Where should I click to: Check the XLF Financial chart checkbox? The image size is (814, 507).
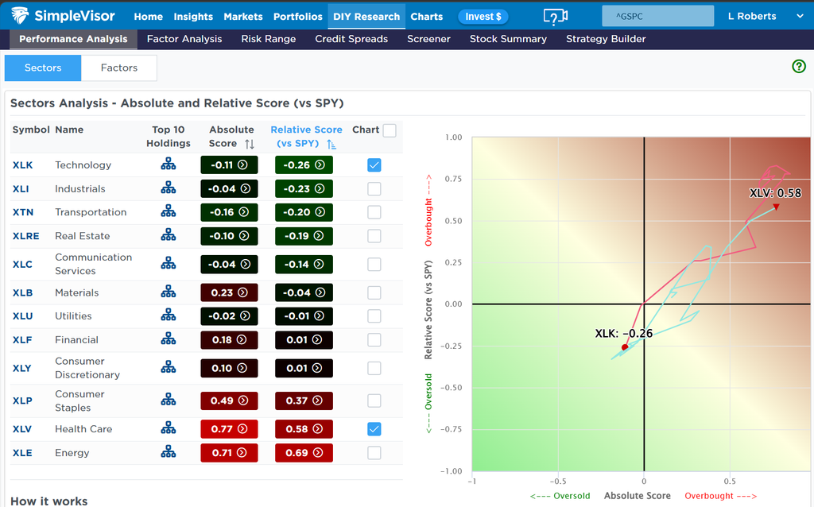[x=374, y=340]
